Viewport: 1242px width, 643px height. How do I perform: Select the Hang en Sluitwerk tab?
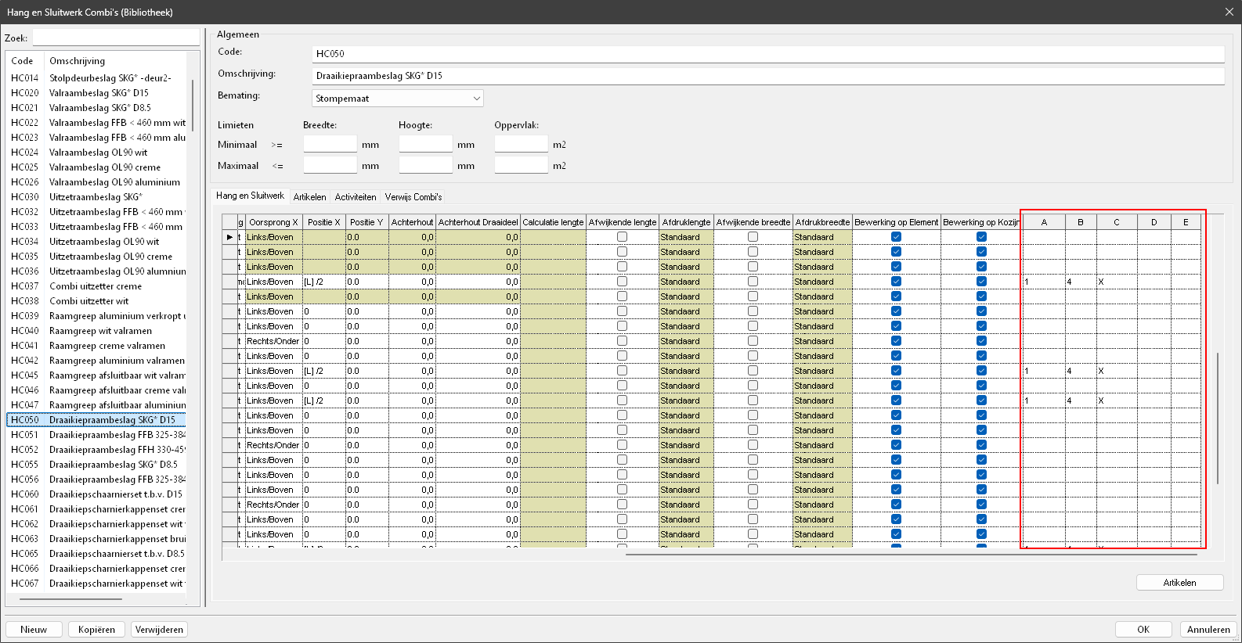click(x=251, y=196)
